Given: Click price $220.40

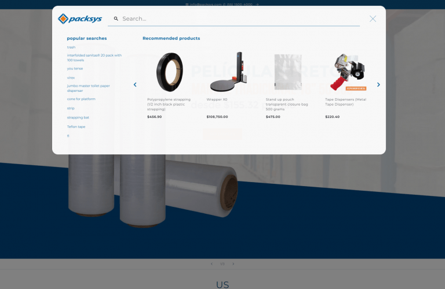Looking at the screenshot, I should click(x=333, y=117).
